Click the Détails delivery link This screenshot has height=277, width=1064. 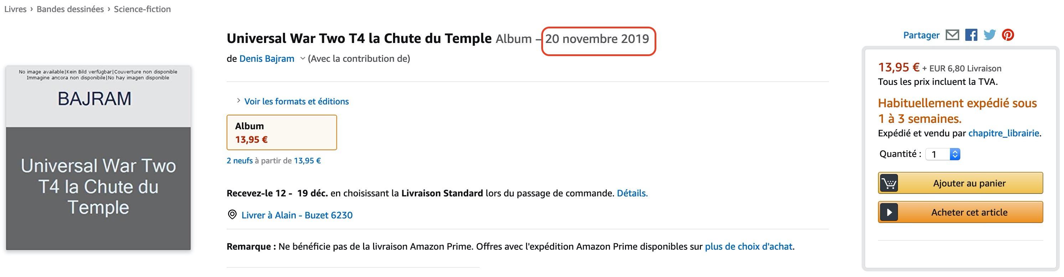(632, 193)
